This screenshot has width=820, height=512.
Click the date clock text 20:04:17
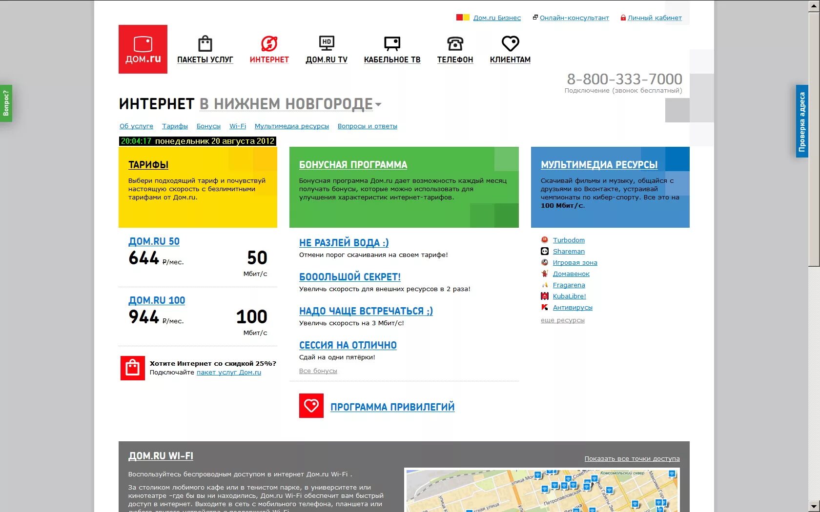pyautogui.click(x=136, y=141)
